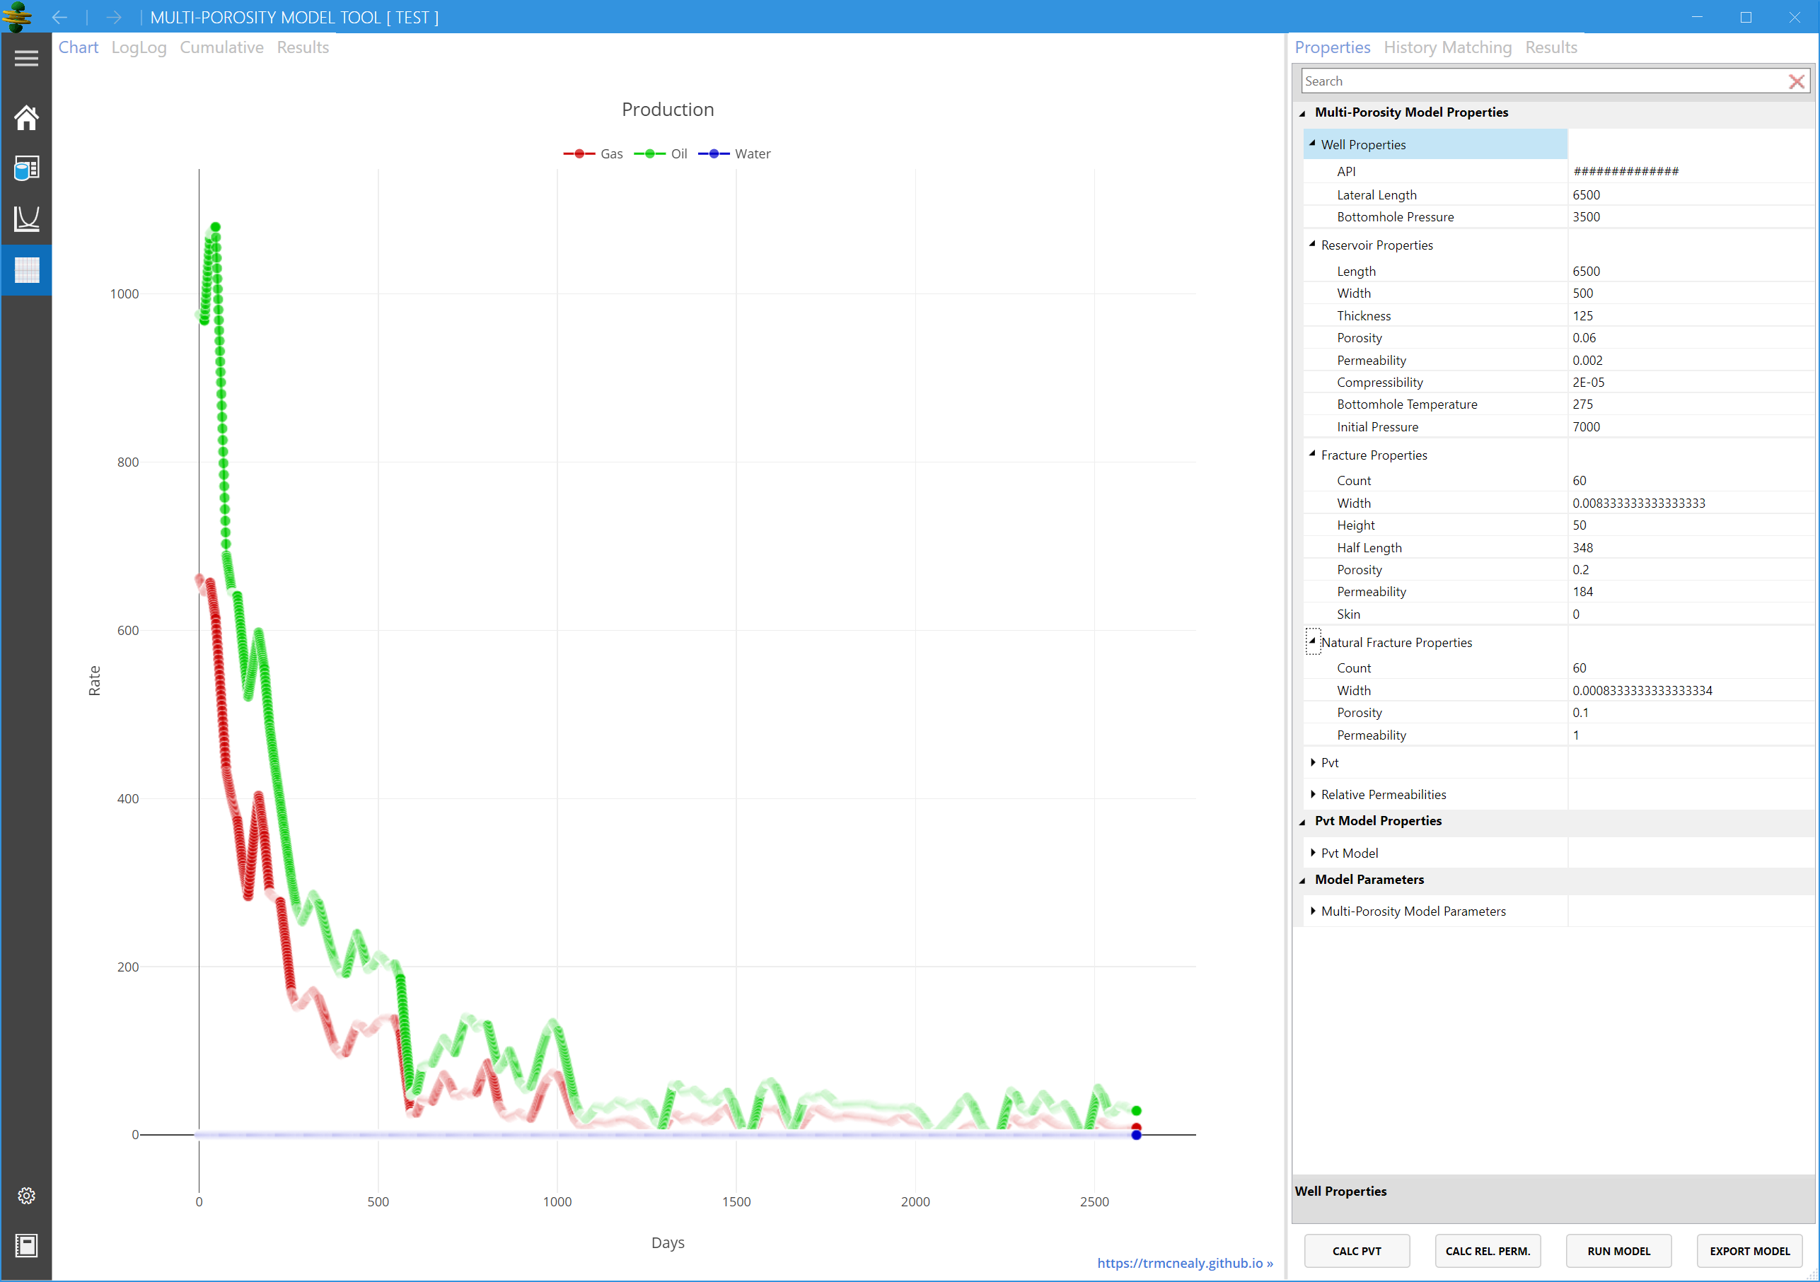The width and height of the screenshot is (1820, 1282).
Task: Open the decline curve chart icon
Action: tap(26, 218)
